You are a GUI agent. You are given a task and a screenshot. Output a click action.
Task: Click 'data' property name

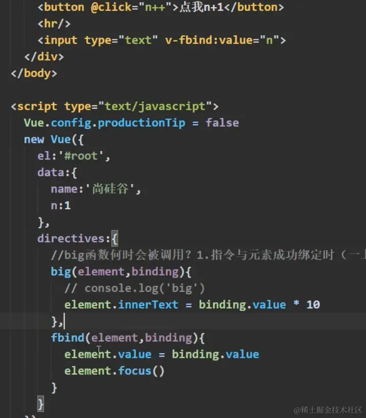point(50,173)
